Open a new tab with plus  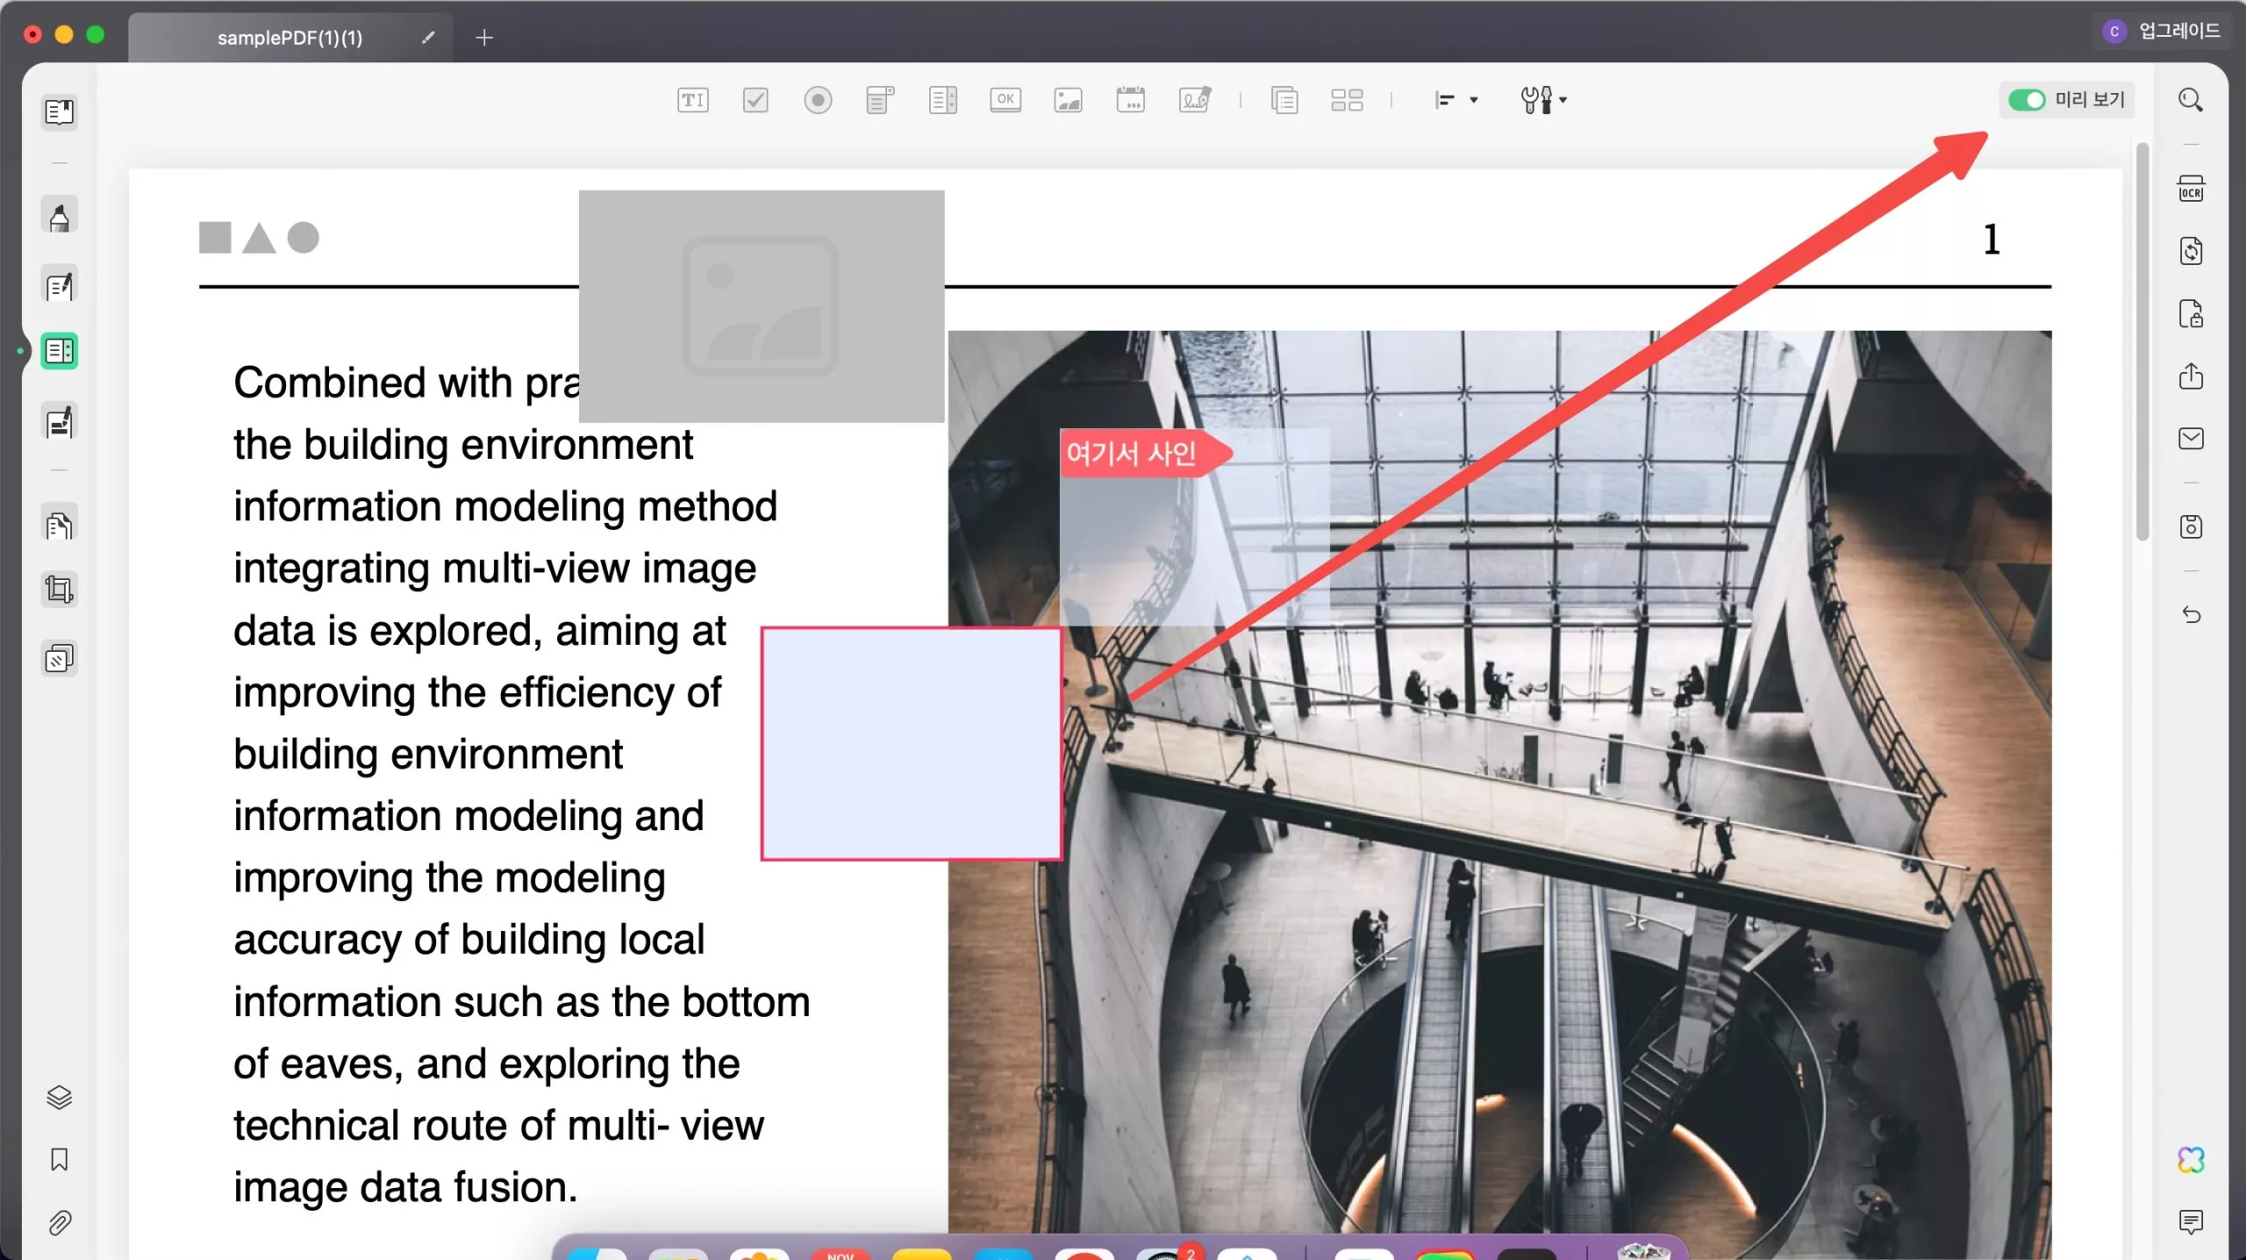[484, 38]
